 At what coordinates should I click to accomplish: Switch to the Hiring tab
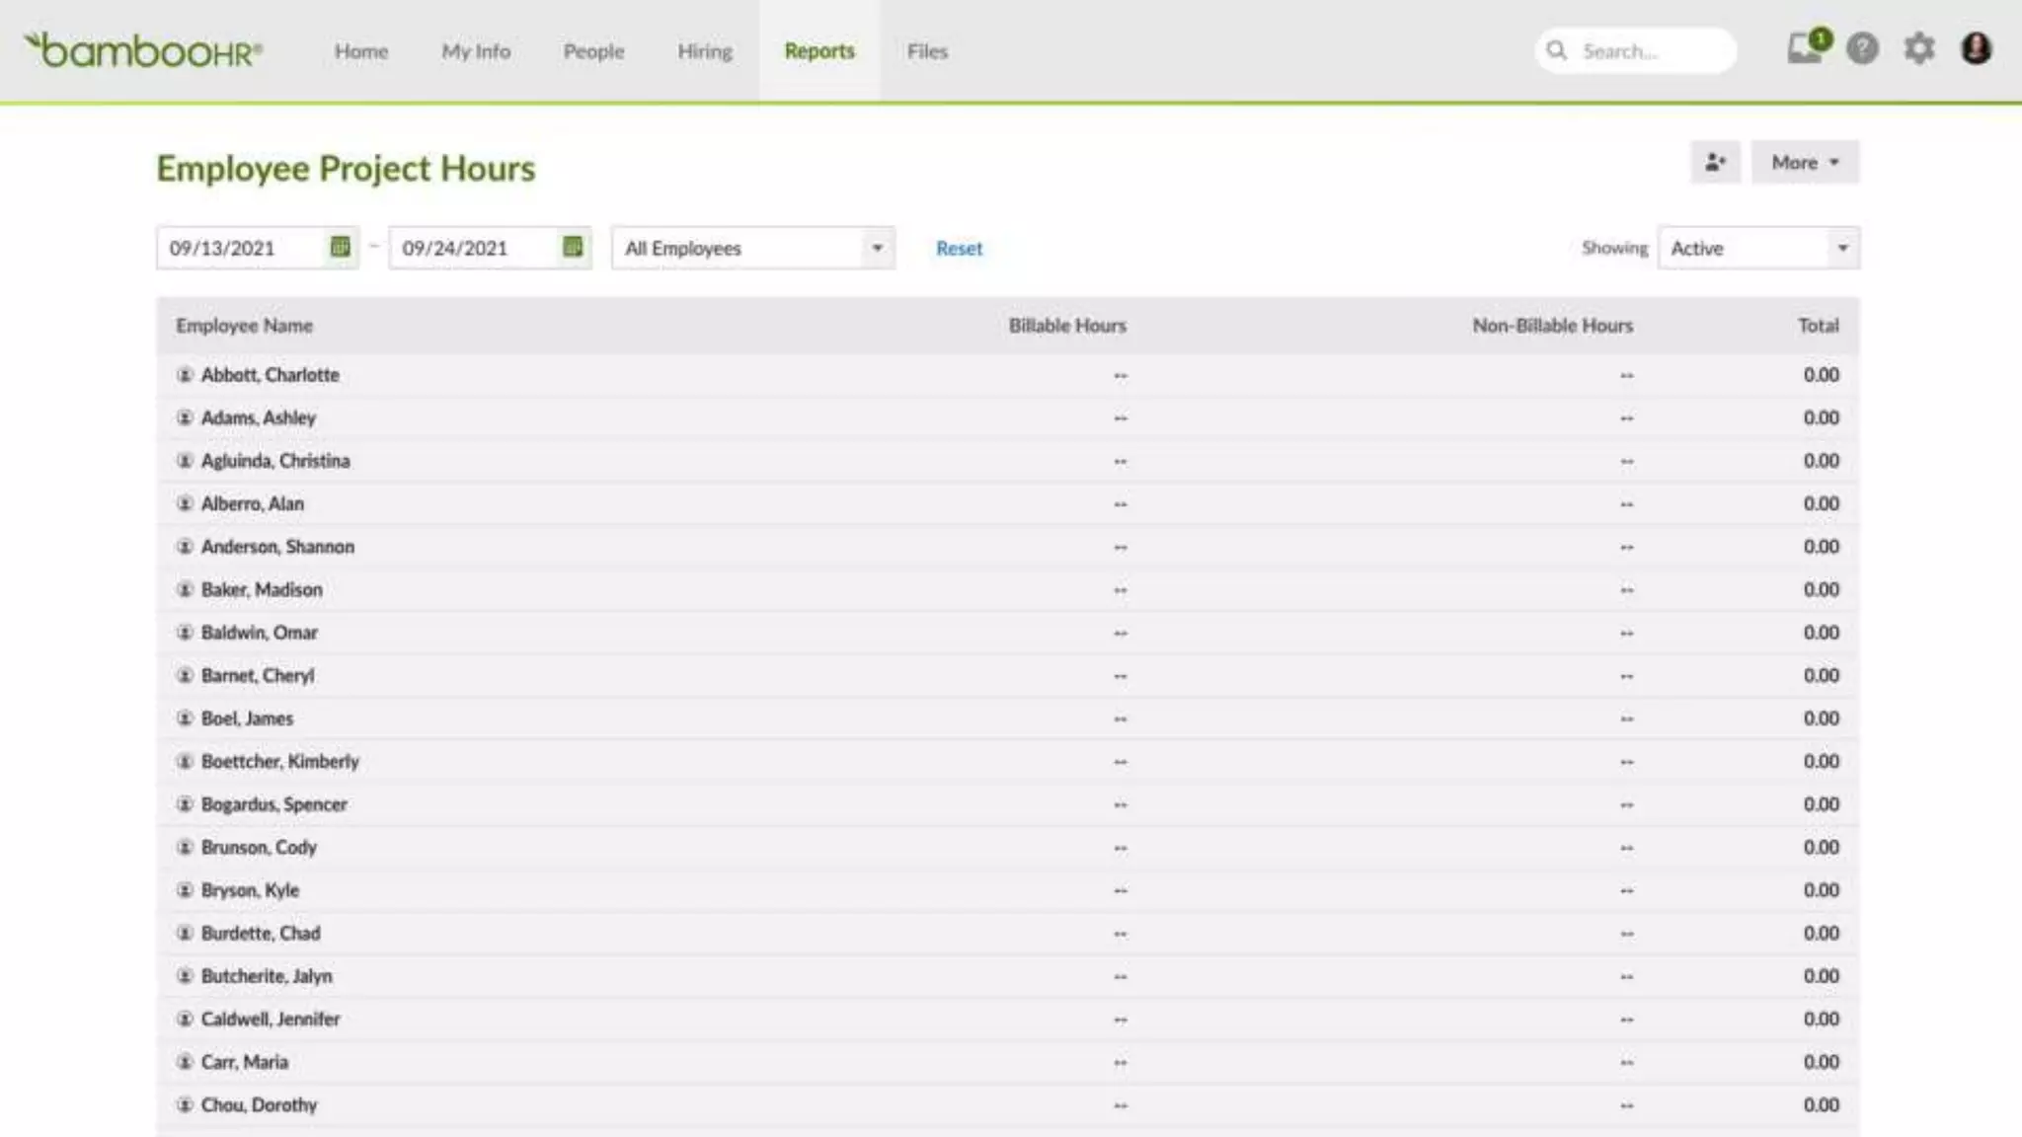tap(704, 51)
